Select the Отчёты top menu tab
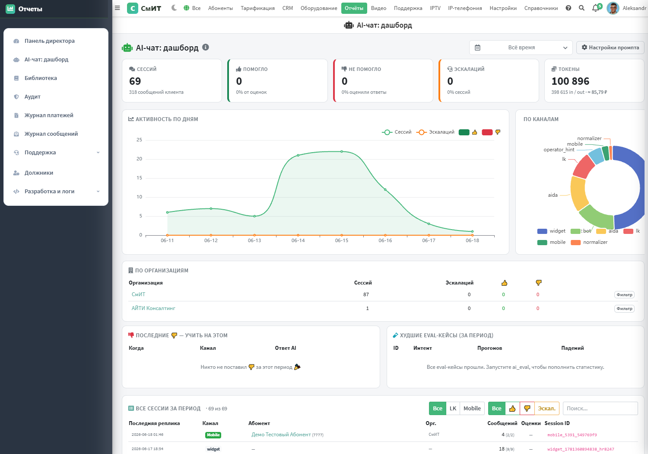Screen dimensions: 648x454 [x=354, y=8]
